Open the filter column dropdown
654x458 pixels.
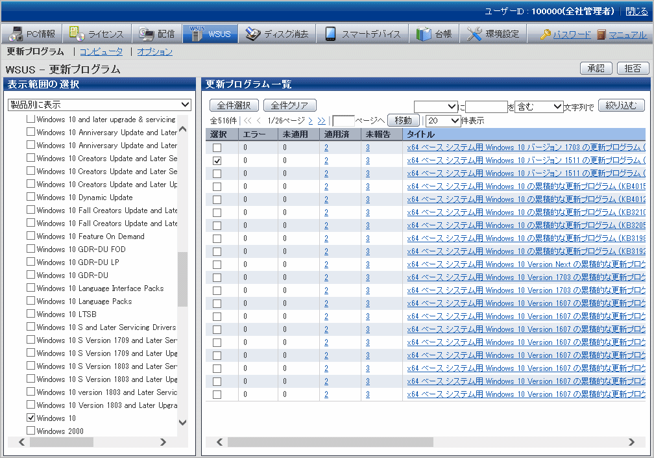[x=436, y=107]
